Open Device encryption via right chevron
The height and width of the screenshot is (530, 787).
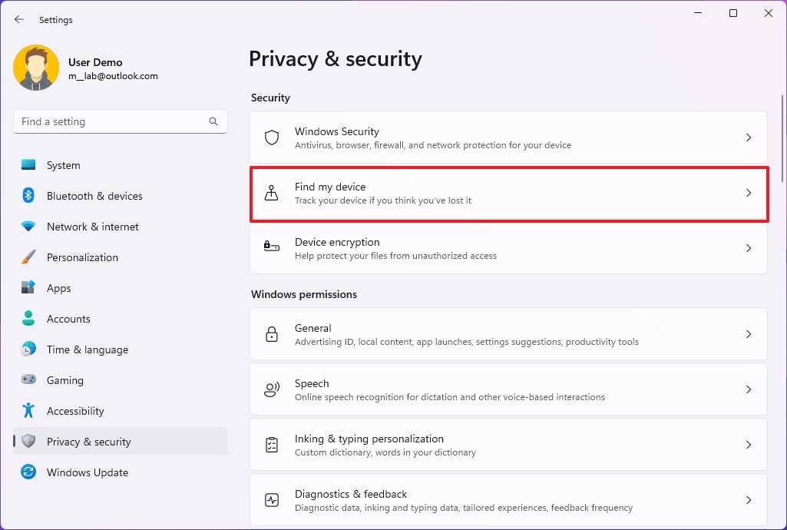coord(749,248)
